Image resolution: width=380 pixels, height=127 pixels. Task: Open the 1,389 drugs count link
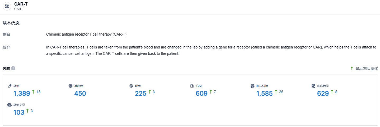(22, 93)
